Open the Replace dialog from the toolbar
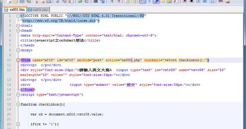 click(x=102, y=1)
